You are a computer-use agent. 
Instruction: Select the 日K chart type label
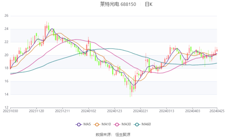(x=149, y=4)
